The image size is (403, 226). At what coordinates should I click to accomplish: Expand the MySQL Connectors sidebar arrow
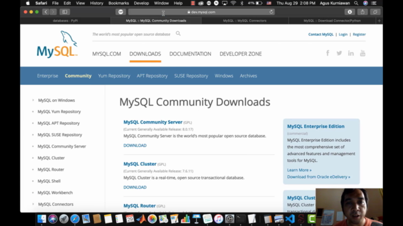(x=33, y=204)
